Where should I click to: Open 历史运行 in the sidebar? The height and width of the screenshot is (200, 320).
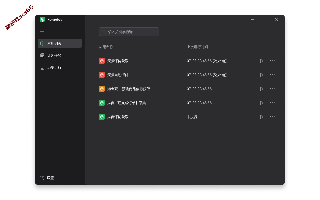[60, 67]
